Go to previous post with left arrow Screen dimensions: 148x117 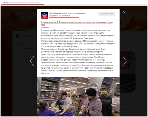pyautogui.click(x=32, y=61)
